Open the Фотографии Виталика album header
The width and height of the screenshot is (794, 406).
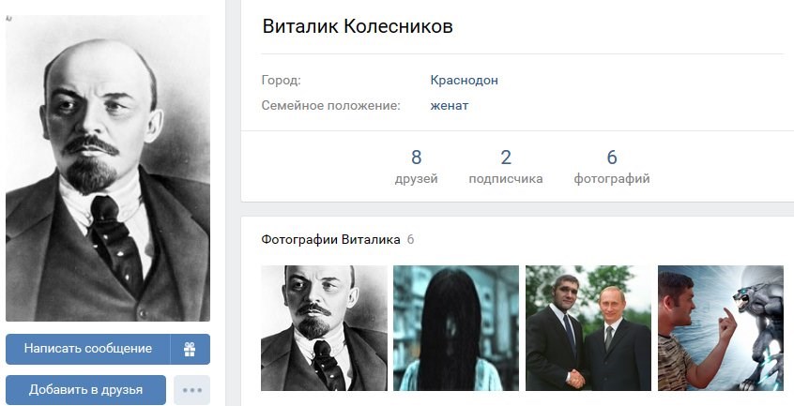click(x=330, y=239)
